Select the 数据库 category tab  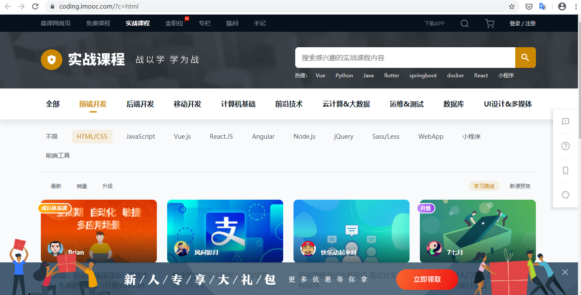click(454, 104)
